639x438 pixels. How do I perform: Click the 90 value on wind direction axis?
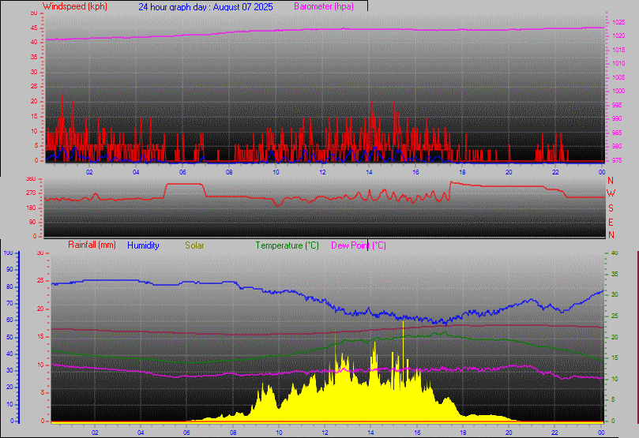coord(32,222)
